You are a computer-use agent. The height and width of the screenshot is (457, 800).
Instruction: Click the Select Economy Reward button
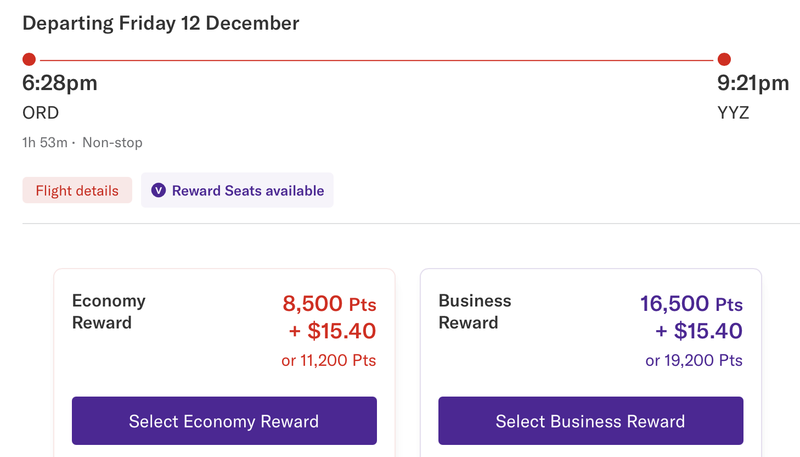tap(224, 421)
